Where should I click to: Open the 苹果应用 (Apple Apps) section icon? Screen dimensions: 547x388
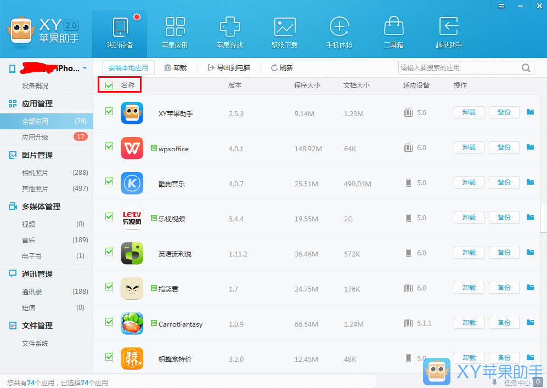coord(174,26)
